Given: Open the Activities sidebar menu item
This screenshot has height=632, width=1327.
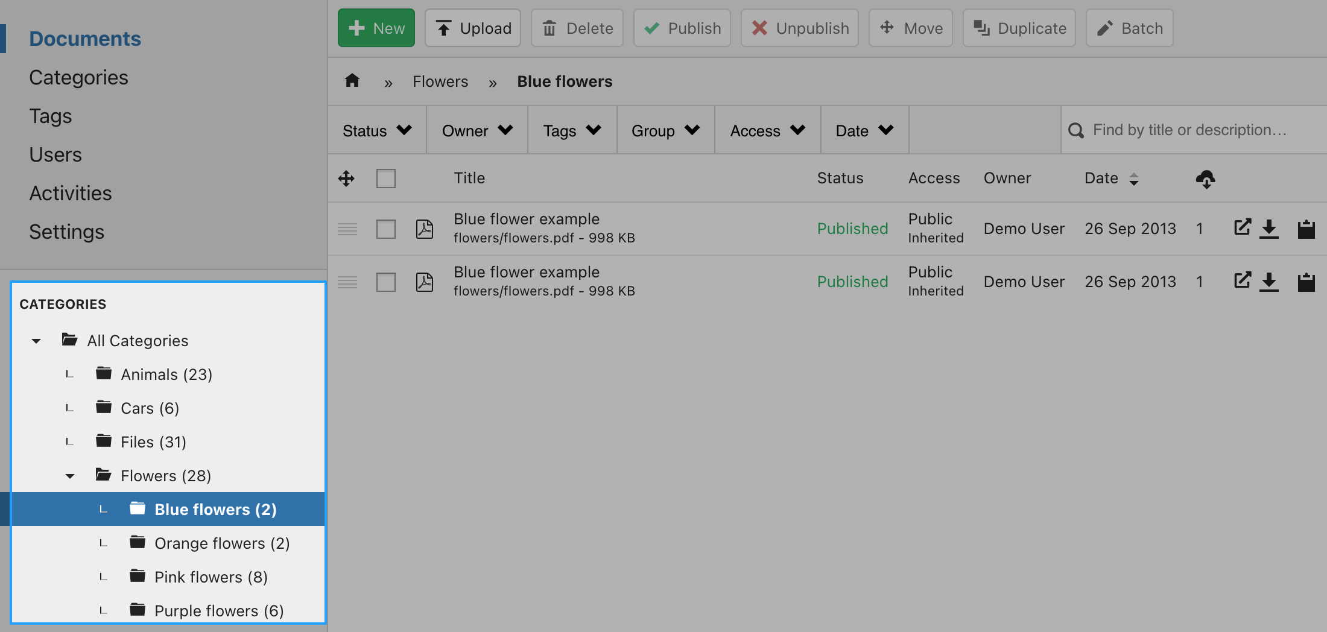Looking at the screenshot, I should pyautogui.click(x=71, y=193).
